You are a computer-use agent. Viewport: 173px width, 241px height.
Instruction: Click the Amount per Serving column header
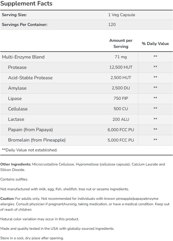coord(121,43)
